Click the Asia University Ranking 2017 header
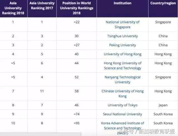Viewport: 178px width, 136px height. [42, 6]
